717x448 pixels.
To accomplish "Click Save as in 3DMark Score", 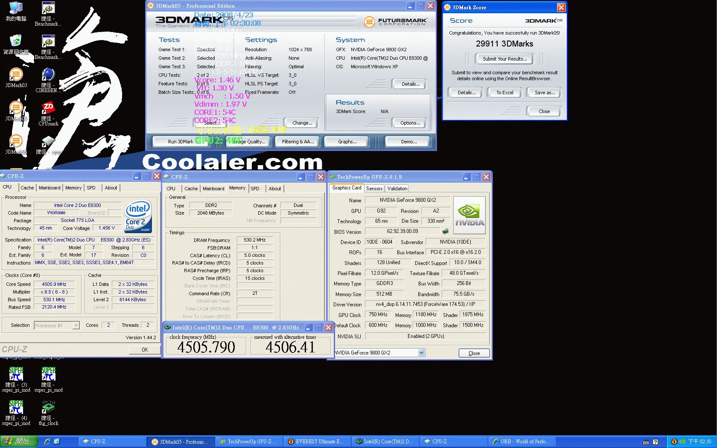I will 545,93.
